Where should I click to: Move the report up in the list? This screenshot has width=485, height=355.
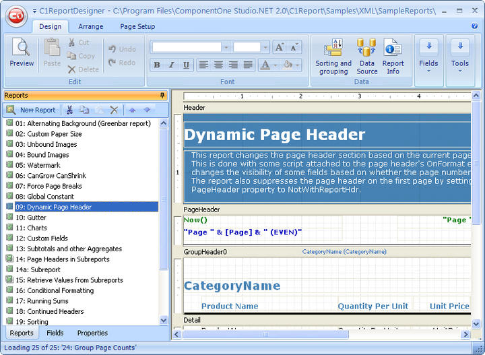point(133,110)
